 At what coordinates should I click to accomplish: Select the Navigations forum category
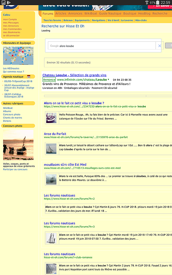99,20
